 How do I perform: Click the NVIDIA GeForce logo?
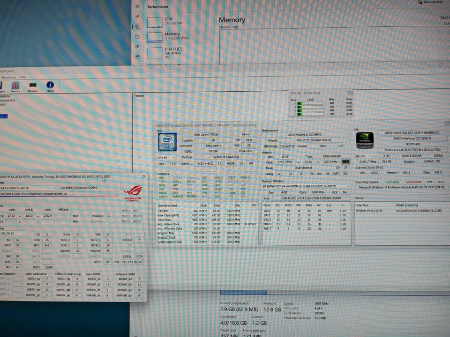(365, 140)
